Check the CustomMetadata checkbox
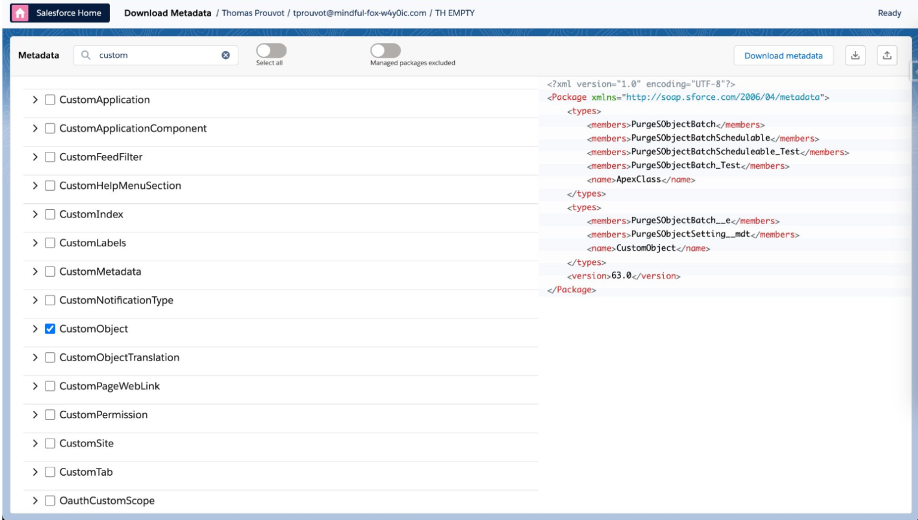 [50, 272]
